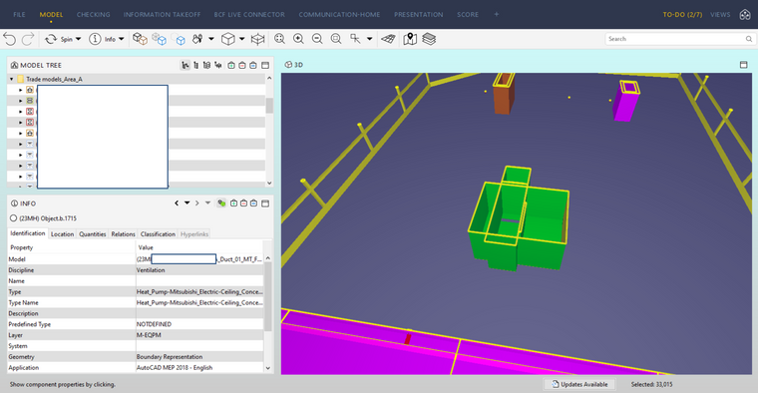
Task: Open the Location info tab
Action: [x=63, y=234]
